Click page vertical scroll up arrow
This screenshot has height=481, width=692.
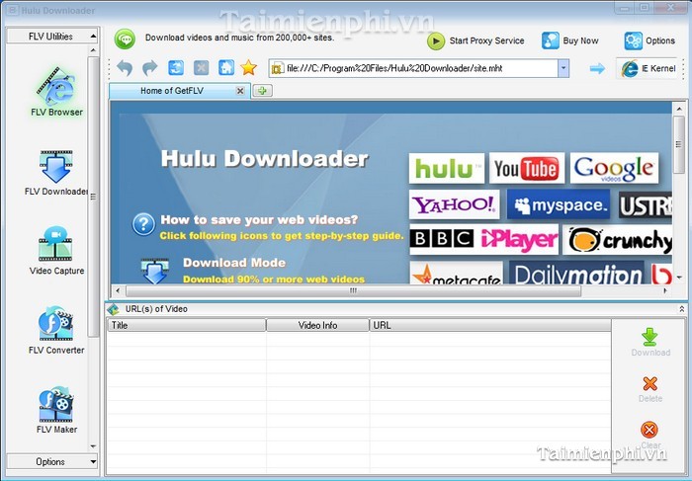[678, 108]
